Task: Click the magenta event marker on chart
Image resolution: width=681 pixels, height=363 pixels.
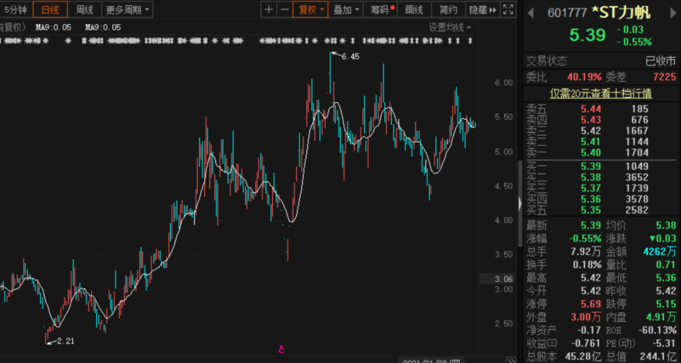Action: [281, 349]
